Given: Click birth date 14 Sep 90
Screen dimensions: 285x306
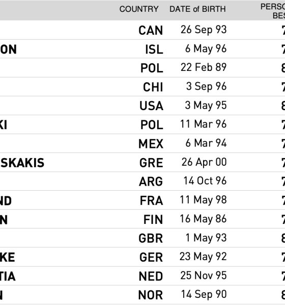Looking at the screenshot, I should [204, 294].
